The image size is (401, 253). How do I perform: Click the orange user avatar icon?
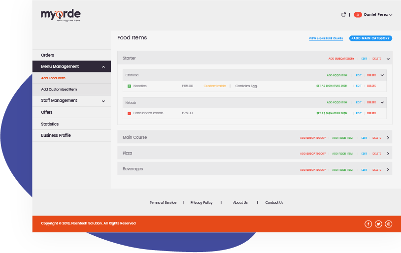[358, 15]
